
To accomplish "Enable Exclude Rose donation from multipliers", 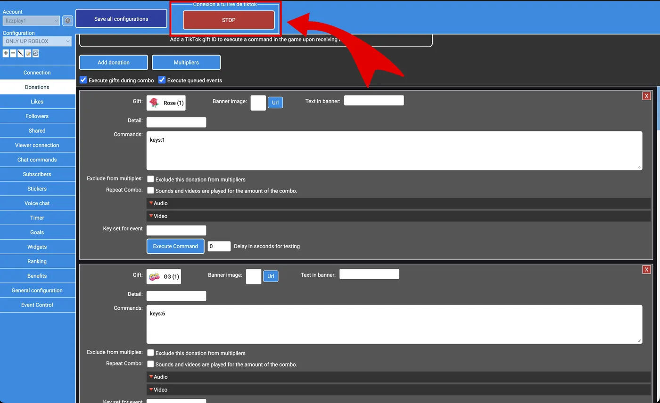I will pyautogui.click(x=150, y=179).
